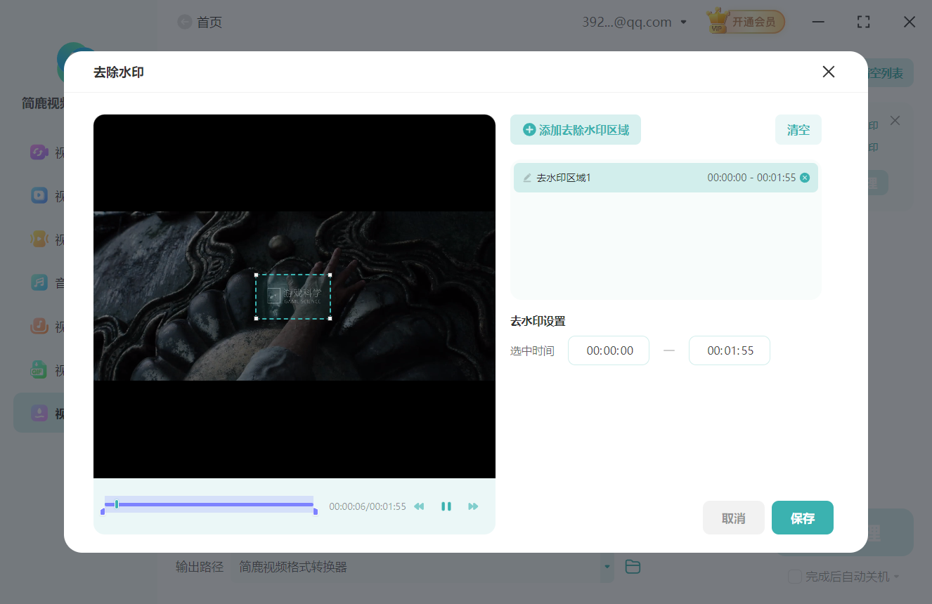The image size is (932, 604).
Task: Pause the video preview
Action: pos(446,506)
